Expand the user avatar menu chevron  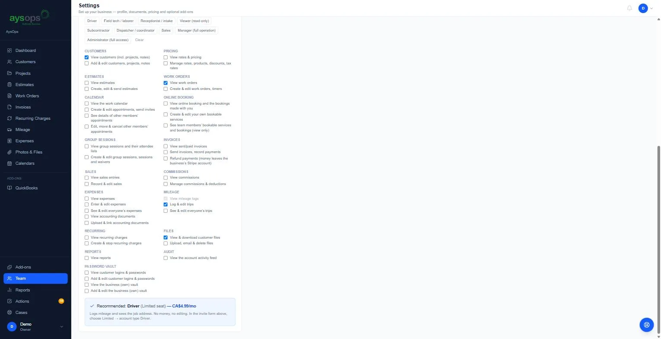pos(651,8)
